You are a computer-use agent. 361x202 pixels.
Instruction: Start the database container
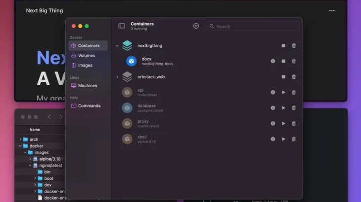[283, 108]
